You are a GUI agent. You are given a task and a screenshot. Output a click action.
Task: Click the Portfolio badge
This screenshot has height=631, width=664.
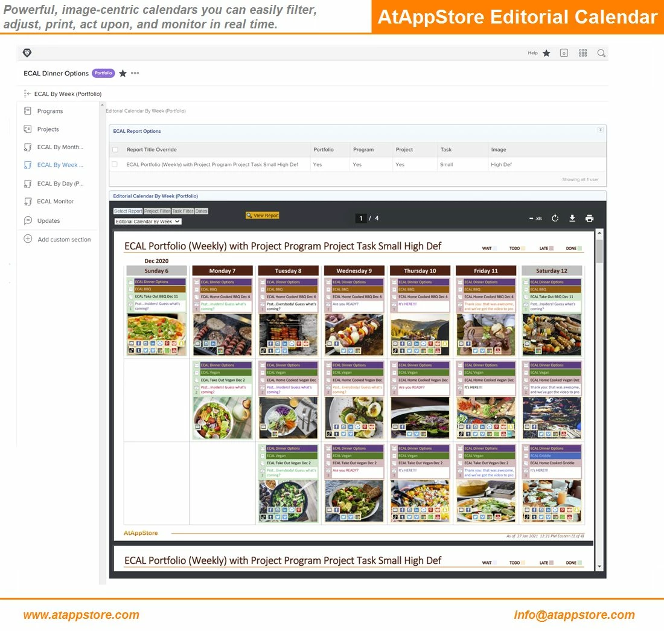coord(103,73)
